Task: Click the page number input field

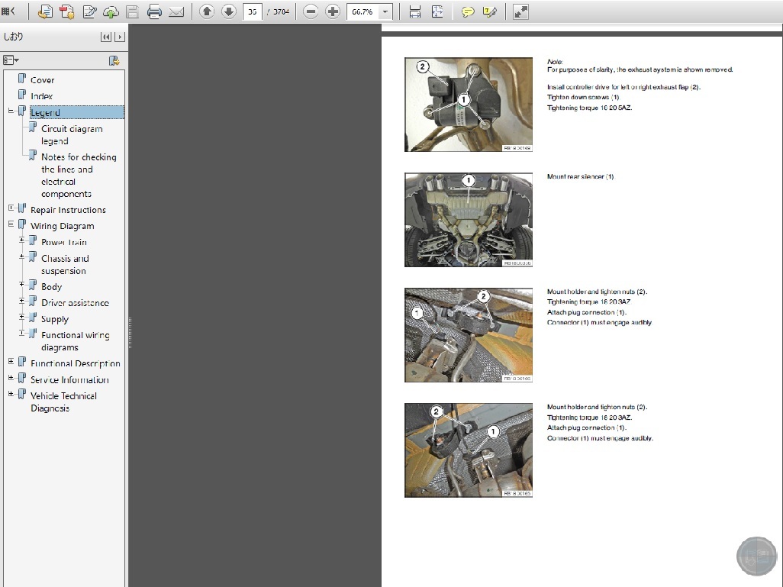Action: click(x=253, y=11)
